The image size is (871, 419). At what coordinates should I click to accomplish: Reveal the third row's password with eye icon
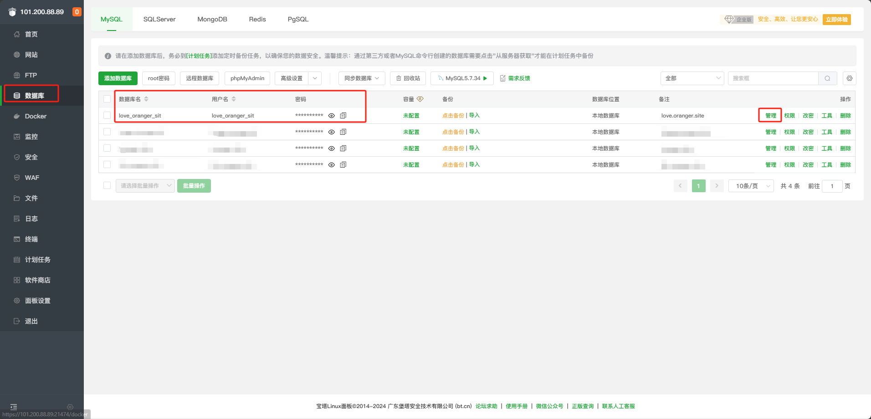click(332, 148)
